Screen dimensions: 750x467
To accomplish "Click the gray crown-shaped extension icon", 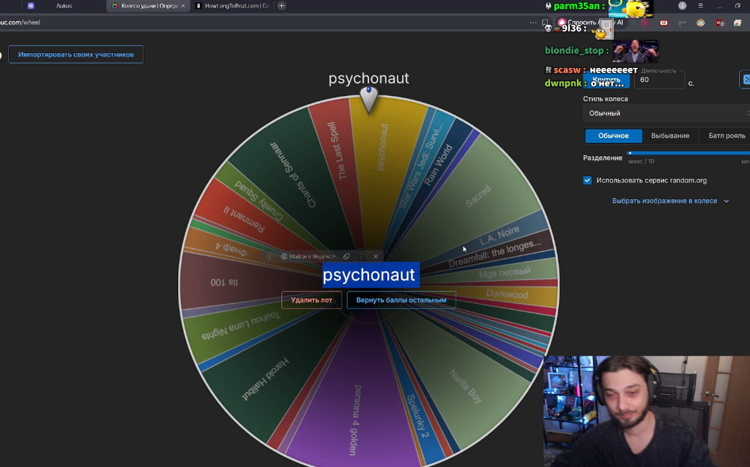I will click(682, 22).
